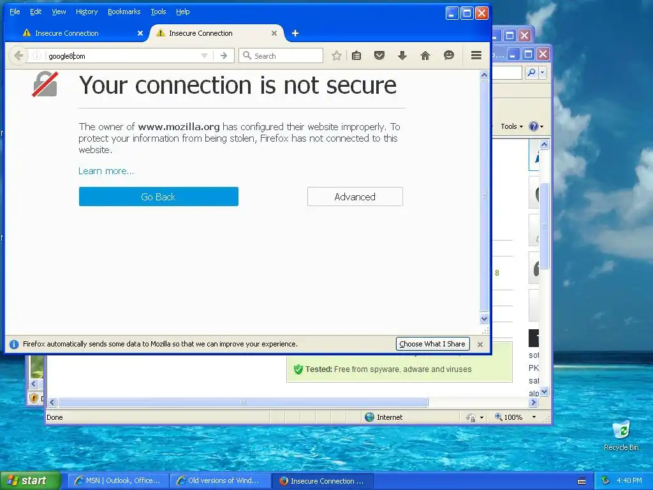Screen dimensions: 653x490
Task: Click the Advanced button
Action: (x=355, y=197)
